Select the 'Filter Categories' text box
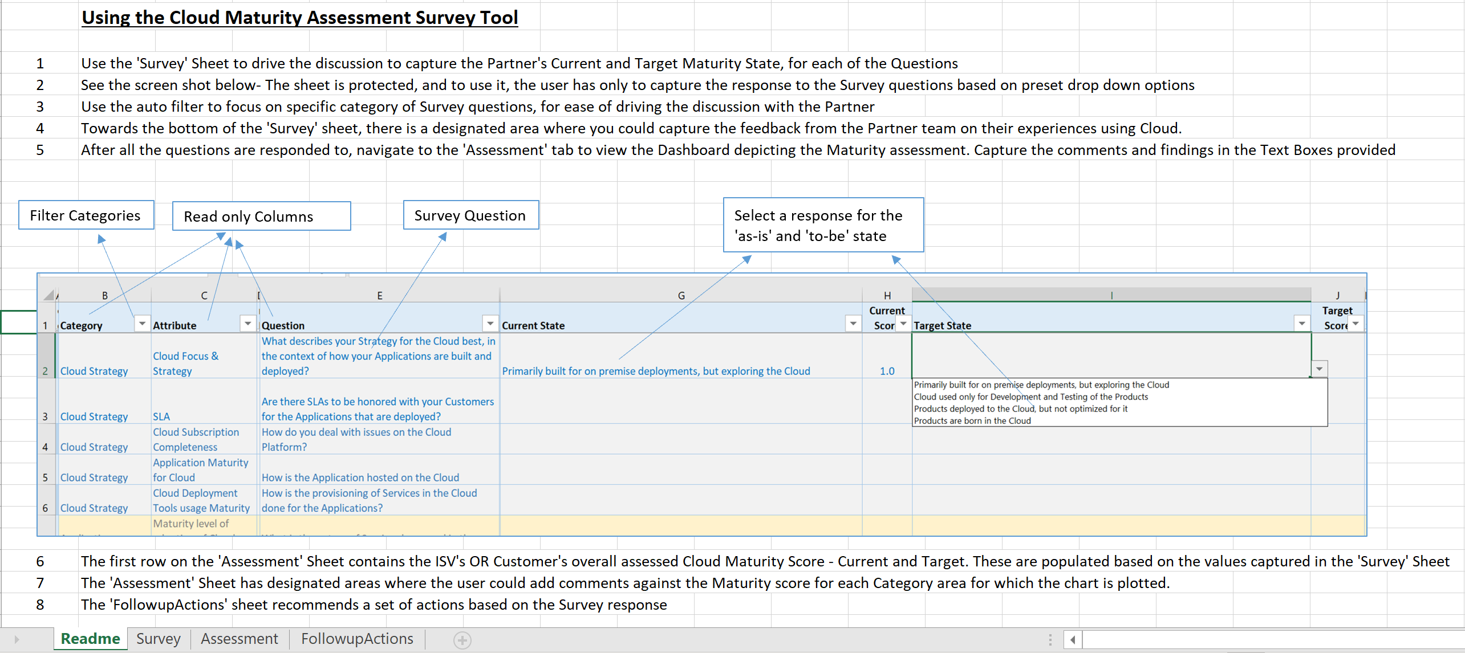 click(86, 215)
